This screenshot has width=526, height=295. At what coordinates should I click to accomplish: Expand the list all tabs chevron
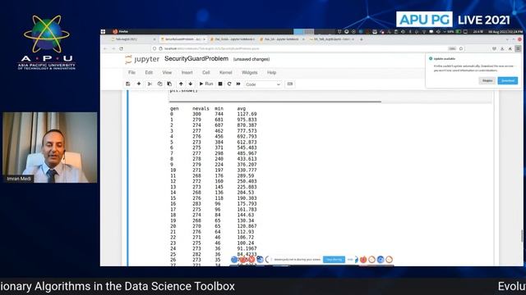[507, 39]
